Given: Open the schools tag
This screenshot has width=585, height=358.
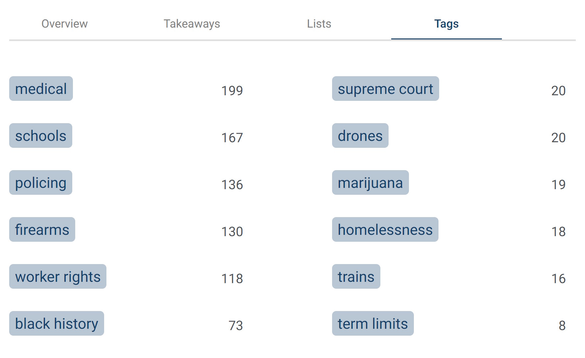Looking at the screenshot, I should pyautogui.click(x=41, y=136).
